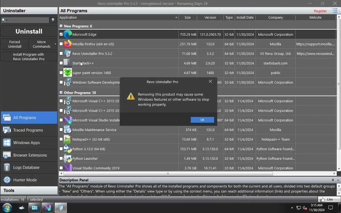Check the Mozilla Maintenance Service checkbox

point(61,130)
